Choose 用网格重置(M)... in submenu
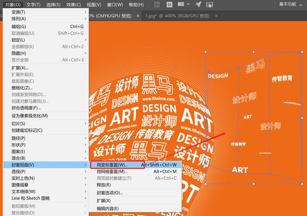Image resolution: width=307 pixels, height=216 pixels. point(136,171)
